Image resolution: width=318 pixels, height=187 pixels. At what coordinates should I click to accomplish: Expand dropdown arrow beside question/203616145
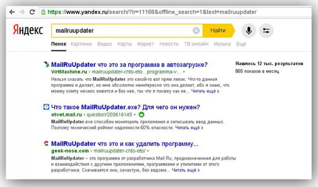pos(135,115)
